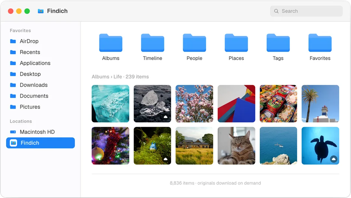Select the sleeping tabby cat photo
The image size is (351, 198).
pyautogui.click(x=236, y=146)
